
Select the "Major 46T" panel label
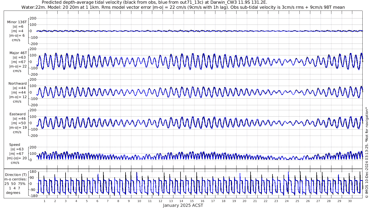click(x=18, y=53)
